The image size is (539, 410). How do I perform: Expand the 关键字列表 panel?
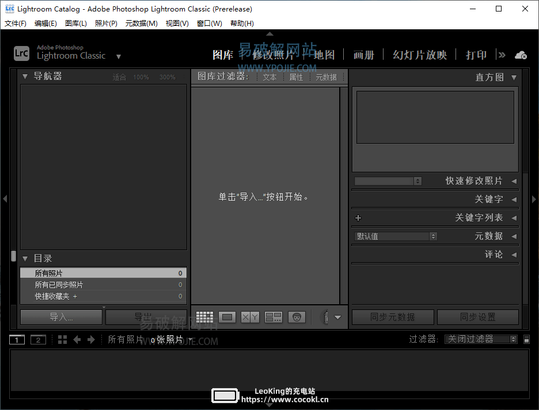(x=514, y=218)
